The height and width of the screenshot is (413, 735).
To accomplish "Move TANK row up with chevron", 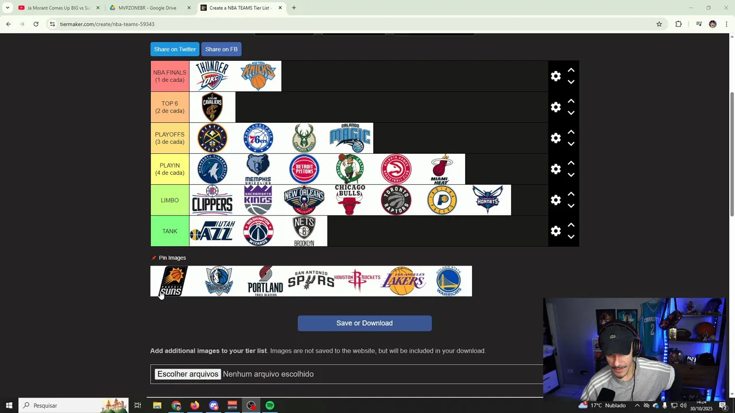I will (571, 225).
